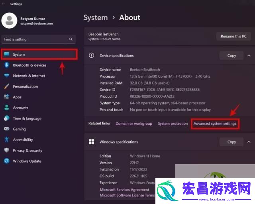Open Advanced system settings link

point(215,124)
